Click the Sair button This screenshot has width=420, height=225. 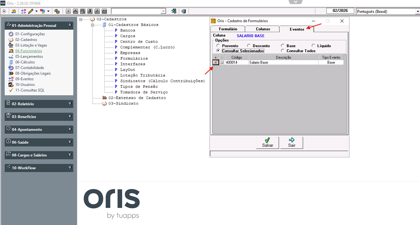click(292, 143)
